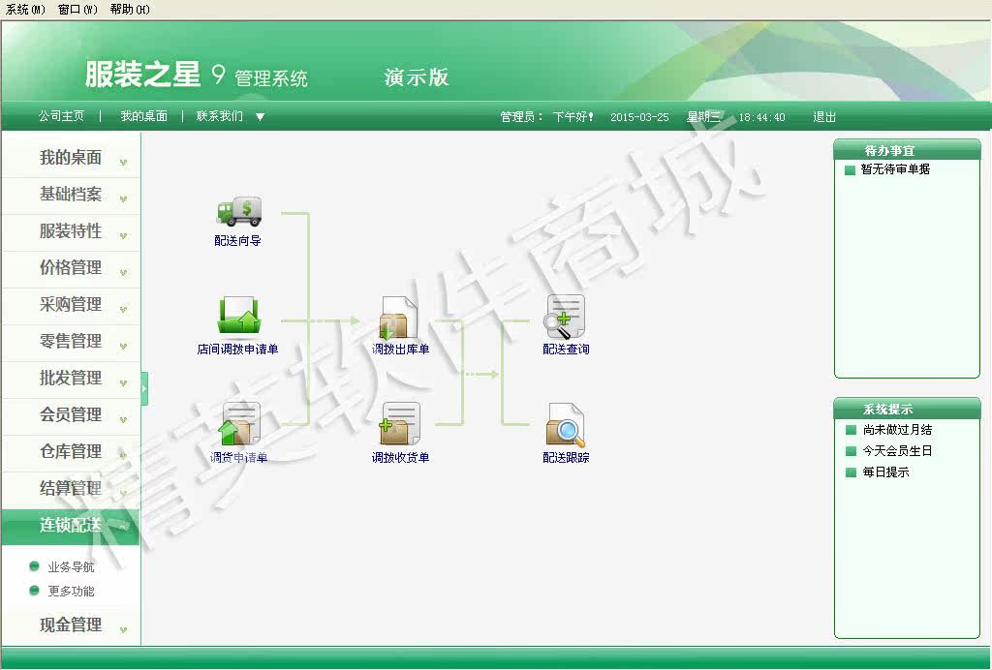Open the 尚未做过月结 reminder
The height and width of the screenshot is (670, 992).
[897, 430]
